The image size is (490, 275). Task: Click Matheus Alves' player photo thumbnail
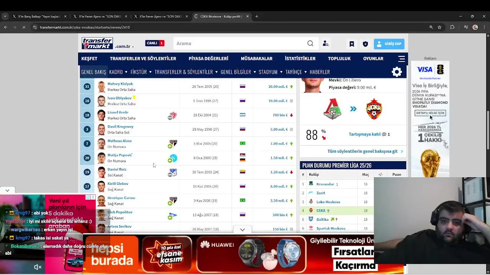[x=101, y=144]
